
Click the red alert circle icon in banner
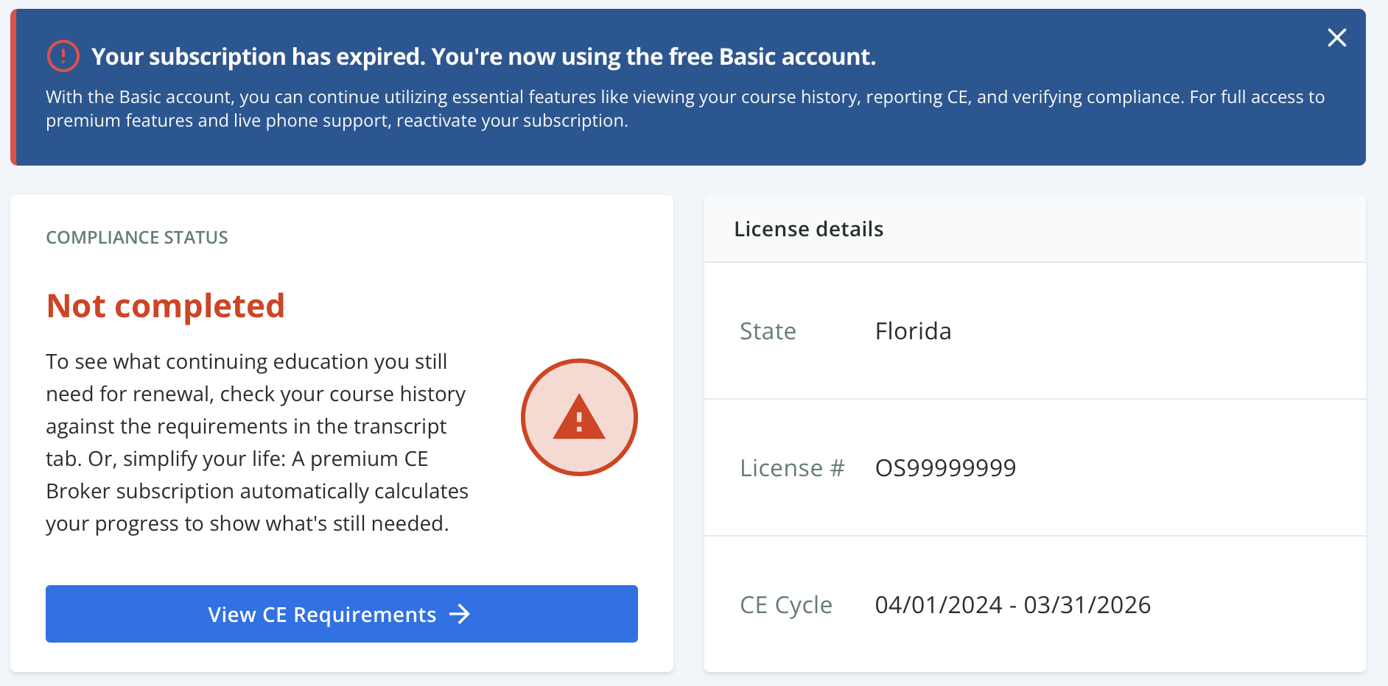coord(63,56)
